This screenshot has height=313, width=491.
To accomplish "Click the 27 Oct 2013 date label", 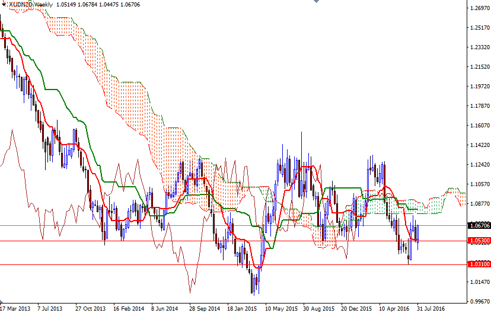I will 90,309.
